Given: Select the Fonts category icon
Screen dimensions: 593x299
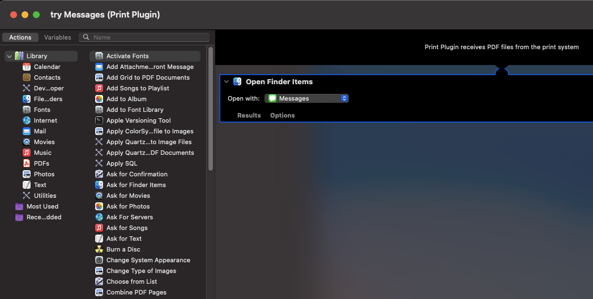Looking at the screenshot, I should (27, 110).
